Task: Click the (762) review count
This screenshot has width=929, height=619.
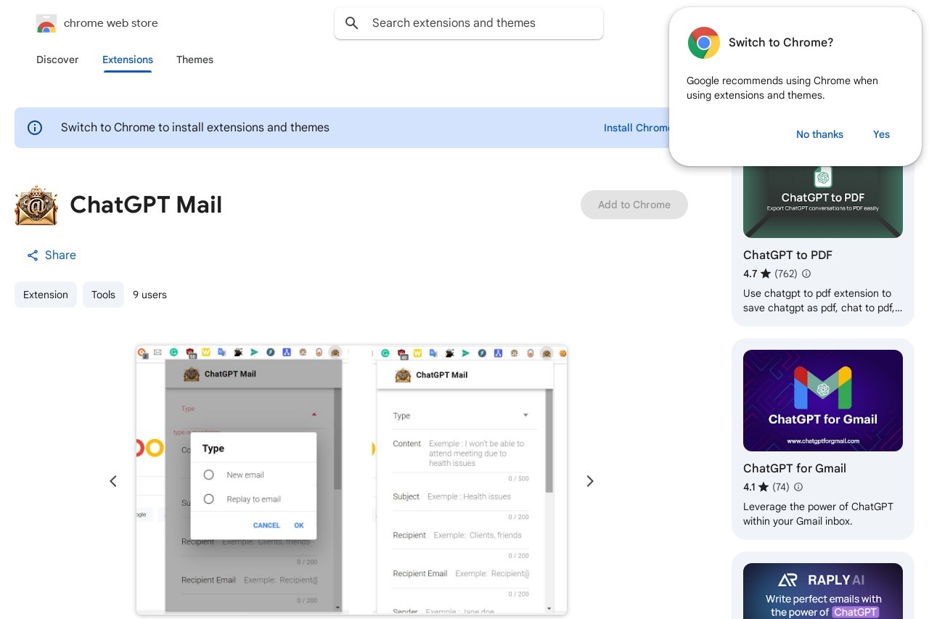Action: click(x=786, y=274)
